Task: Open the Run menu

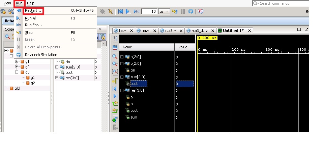Action: click(19, 3)
